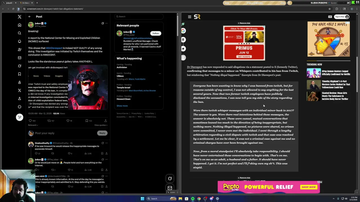This screenshot has height=202, width=360.
Task: Click the Reply button beside reply box
Action: 102,133
